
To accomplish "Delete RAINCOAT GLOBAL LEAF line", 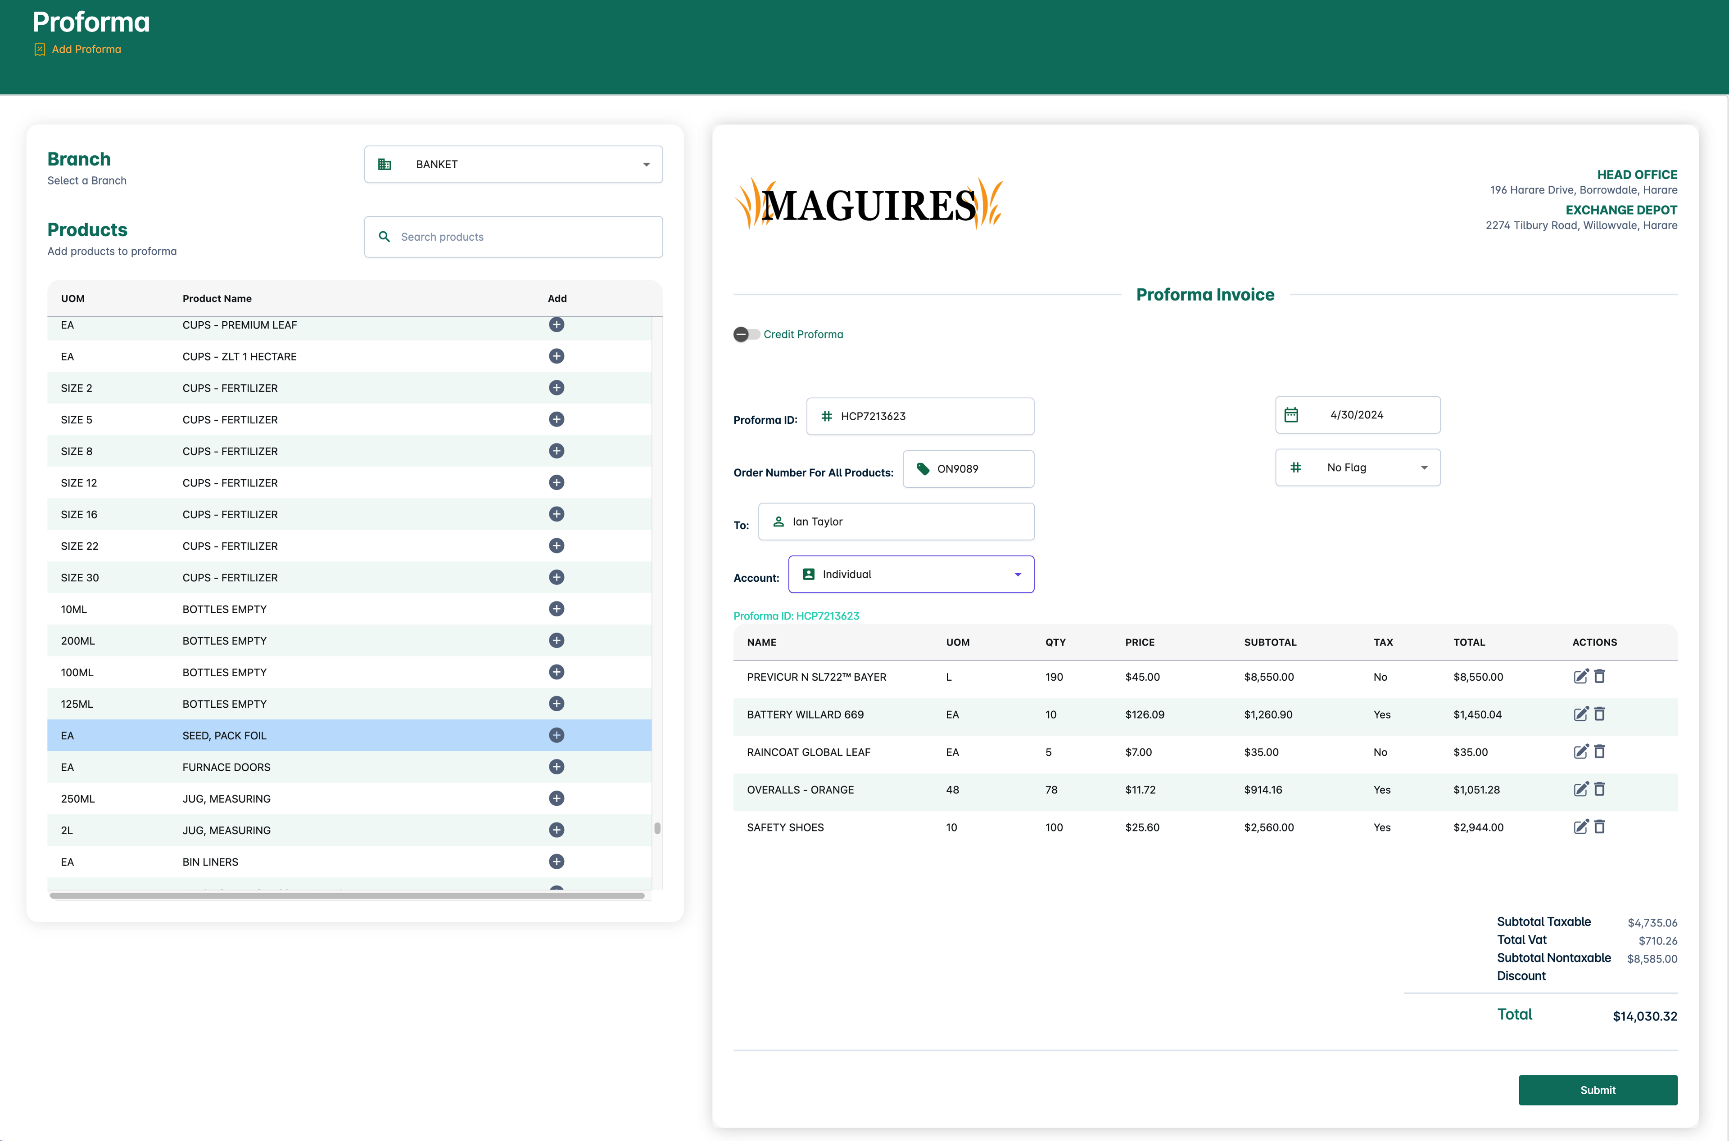I will [x=1599, y=752].
